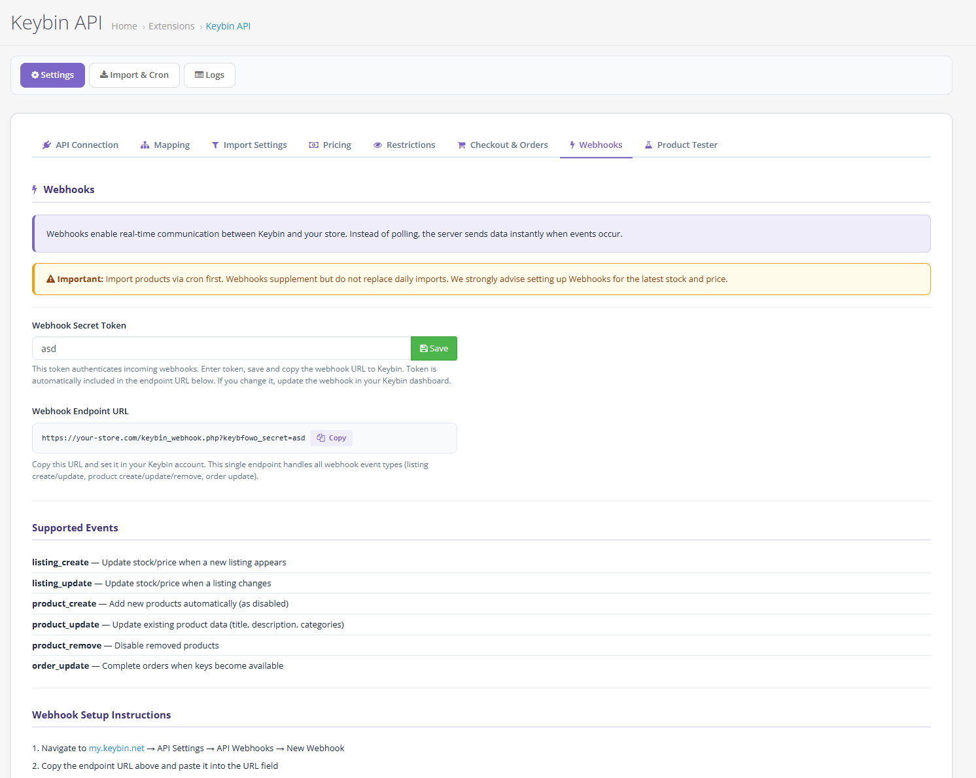This screenshot has width=976, height=778.
Task: Focus the Webhook Secret Token field
Action: click(x=221, y=349)
